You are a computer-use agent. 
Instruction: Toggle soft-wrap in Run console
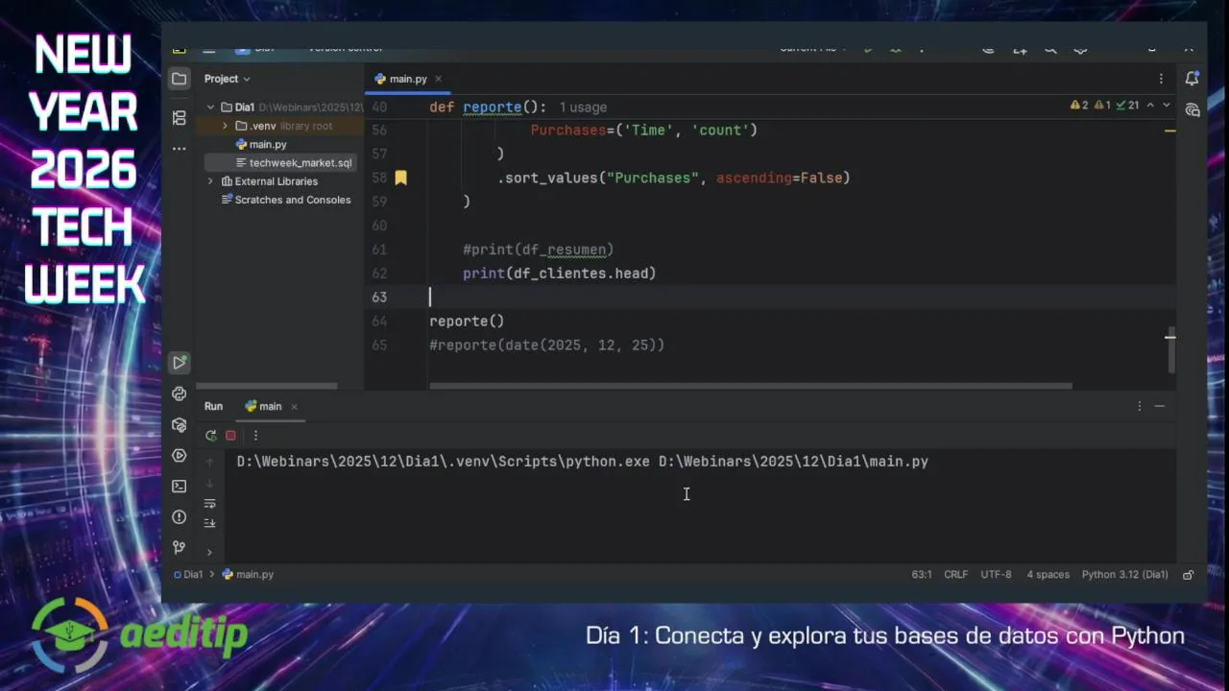tap(209, 503)
